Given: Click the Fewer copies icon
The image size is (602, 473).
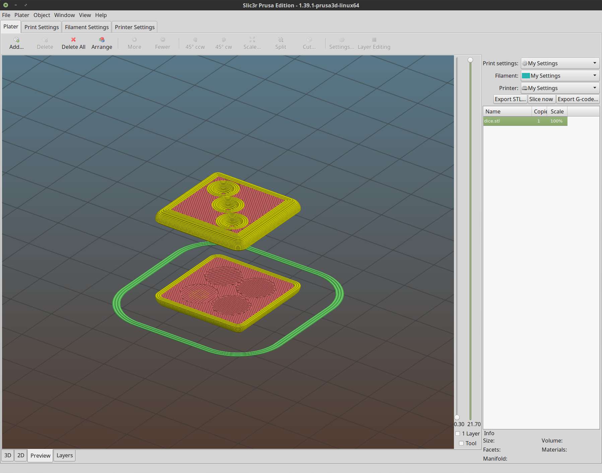Looking at the screenshot, I should tap(163, 40).
